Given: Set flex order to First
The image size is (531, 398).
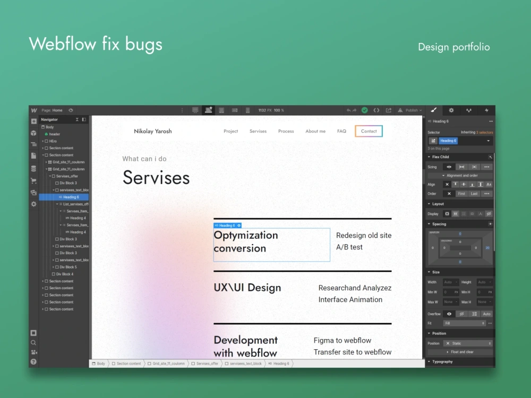Looking at the screenshot, I should [461, 193].
